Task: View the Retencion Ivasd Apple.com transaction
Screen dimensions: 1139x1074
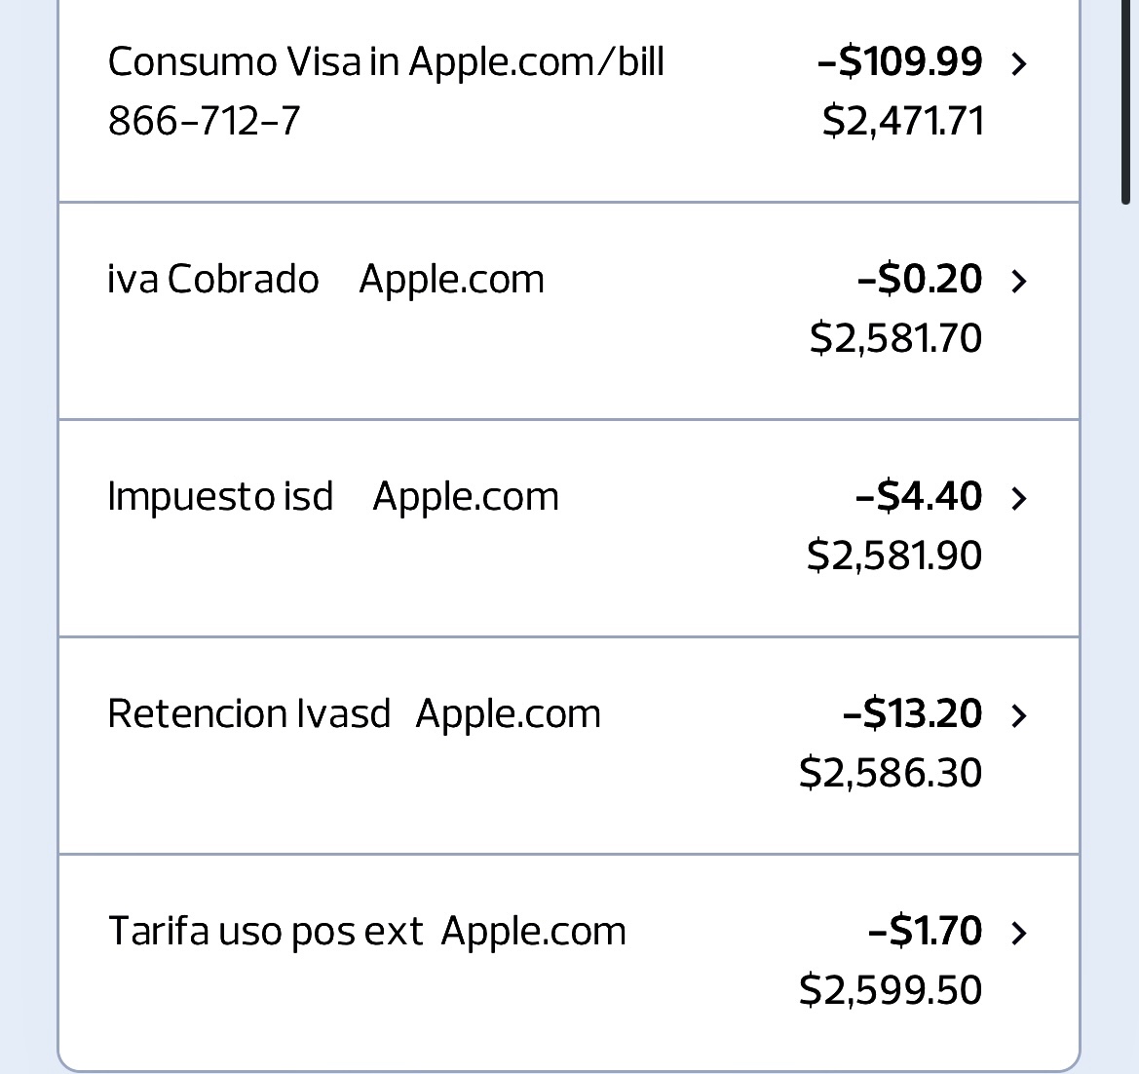Action: tap(354, 714)
